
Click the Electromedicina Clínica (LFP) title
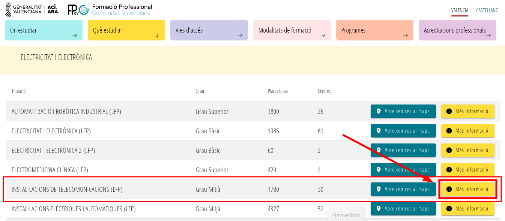pos(50,170)
